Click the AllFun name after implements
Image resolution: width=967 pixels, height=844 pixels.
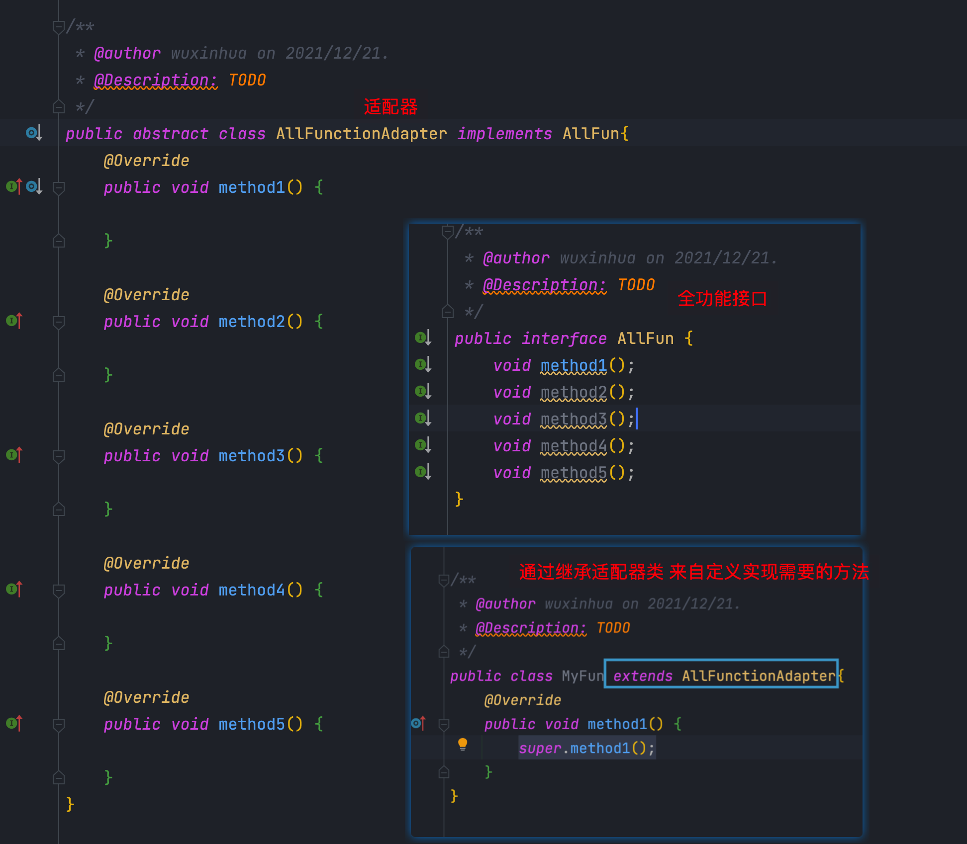(x=590, y=134)
